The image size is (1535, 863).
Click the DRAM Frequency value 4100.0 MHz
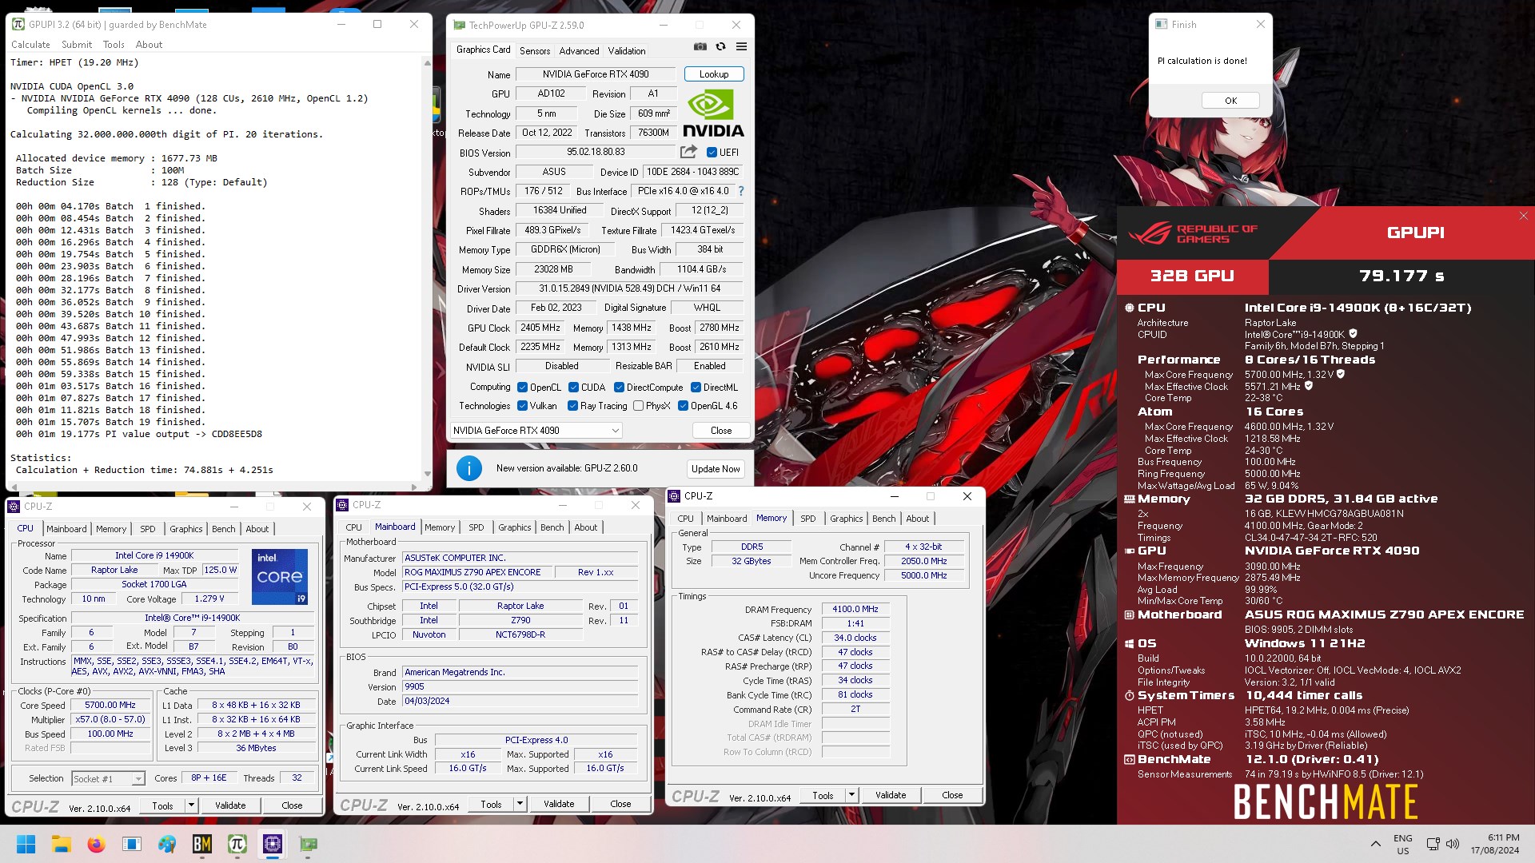(855, 609)
